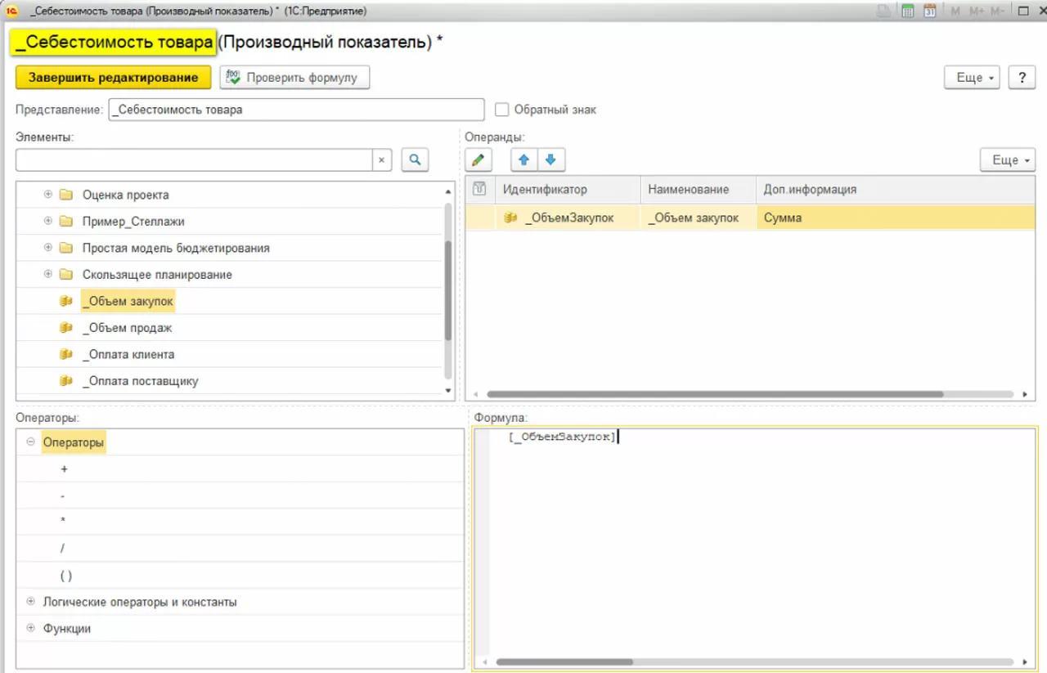This screenshot has width=1047, height=673.
Task: Select the _Объем продаж tree item
Action: point(128,328)
